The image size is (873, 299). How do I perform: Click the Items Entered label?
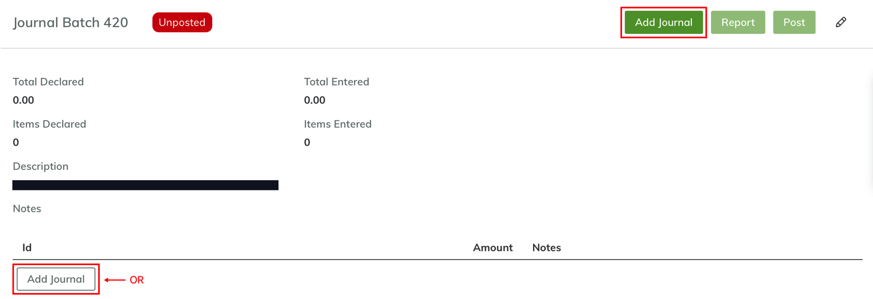click(x=337, y=124)
